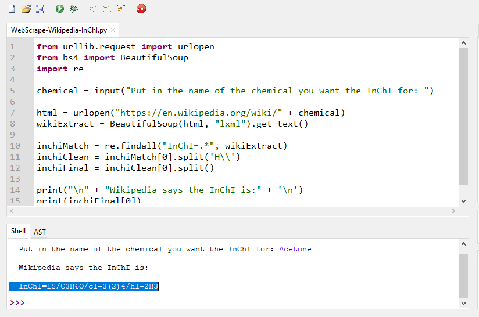Select the Shell tab
The height and width of the screenshot is (317, 479).
tap(19, 231)
